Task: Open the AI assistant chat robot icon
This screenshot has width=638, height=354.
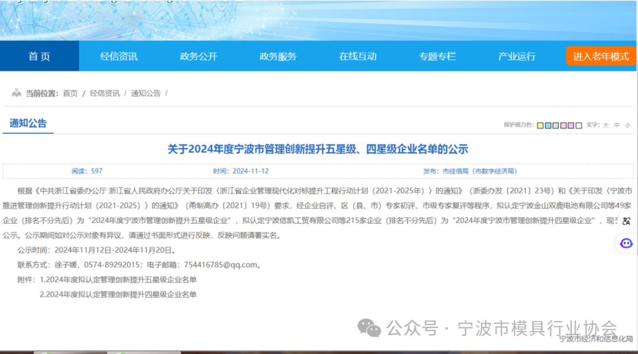Action: (626, 244)
